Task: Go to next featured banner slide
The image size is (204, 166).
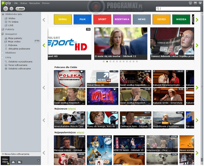Action: pyautogui.click(x=197, y=45)
